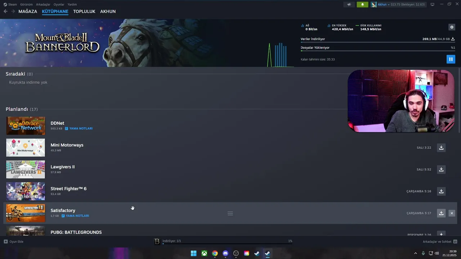Viewport: 461px width, 259px height.
Task: Click the Street Fighter 6 thumbnail
Action: (26, 191)
